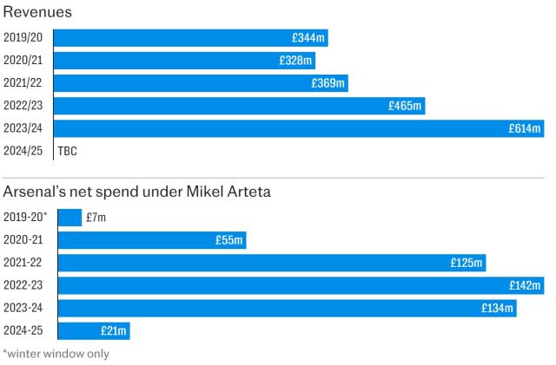Click the small 2019-20 net spend bar
The width and height of the screenshot is (556, 365).
(69, 218)
